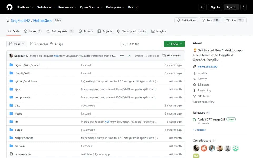Show the + 3 releases link
The height and width of the screenshot is (158, 253).
click(199, 130)
